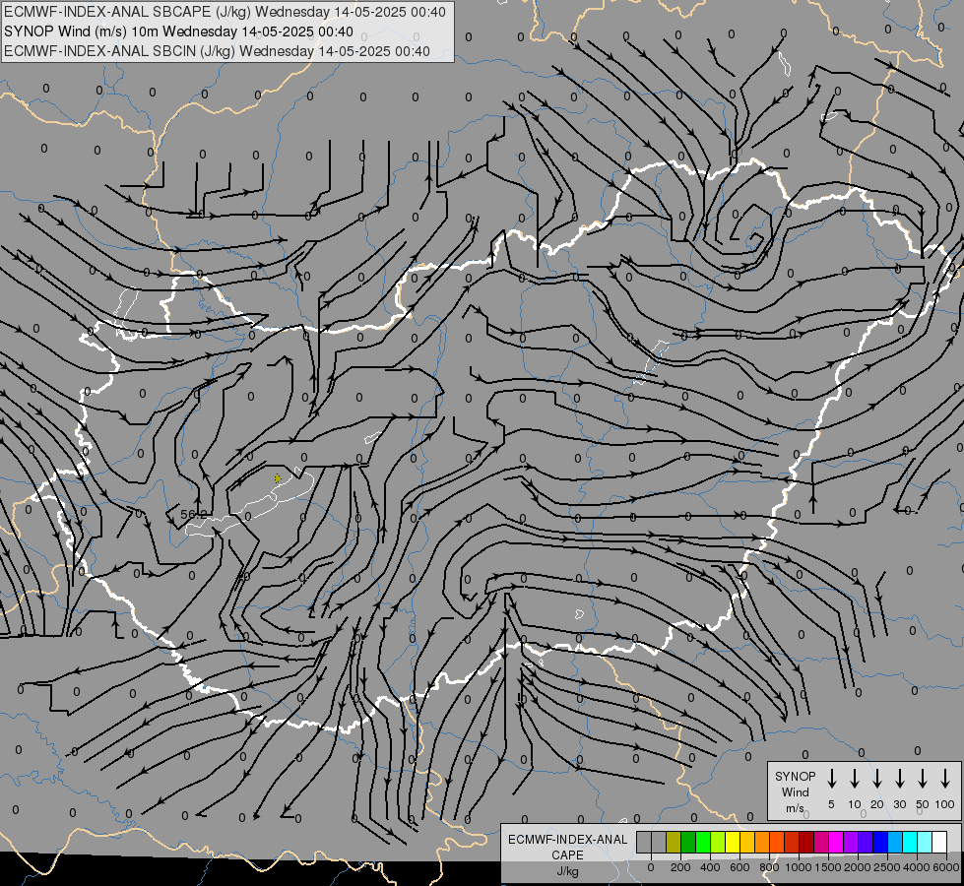The width and height of the screenshot is (964, 886).
Task: Click the 10 m/s wind arrow in legend
Action: [x=855, y=779]
